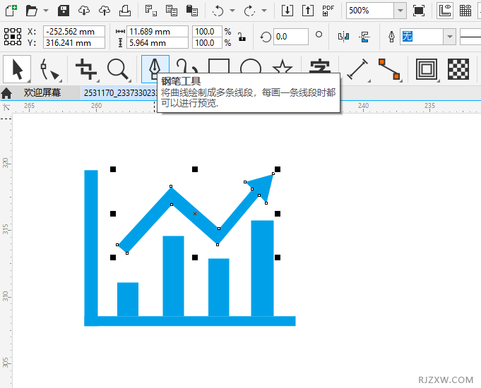The height and width of the screenshot is (388, 481).
Task: Select the Star polygon tool
Action: click(283, 66)
